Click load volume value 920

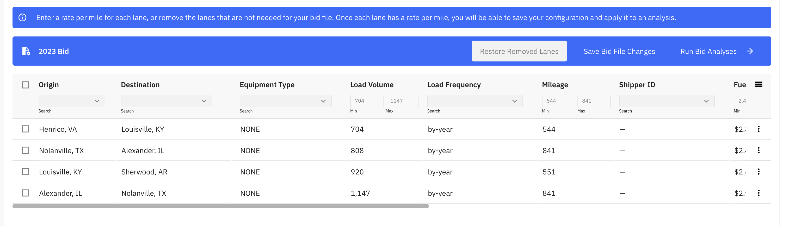[x=357, y=172]
